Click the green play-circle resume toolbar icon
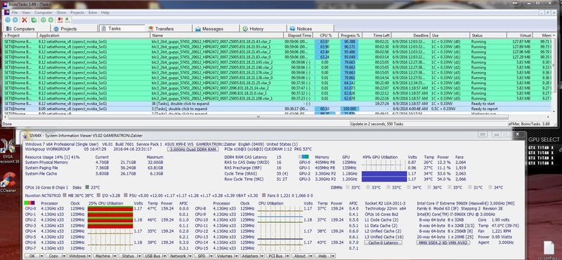562x260 pixels. pos(51,20)
